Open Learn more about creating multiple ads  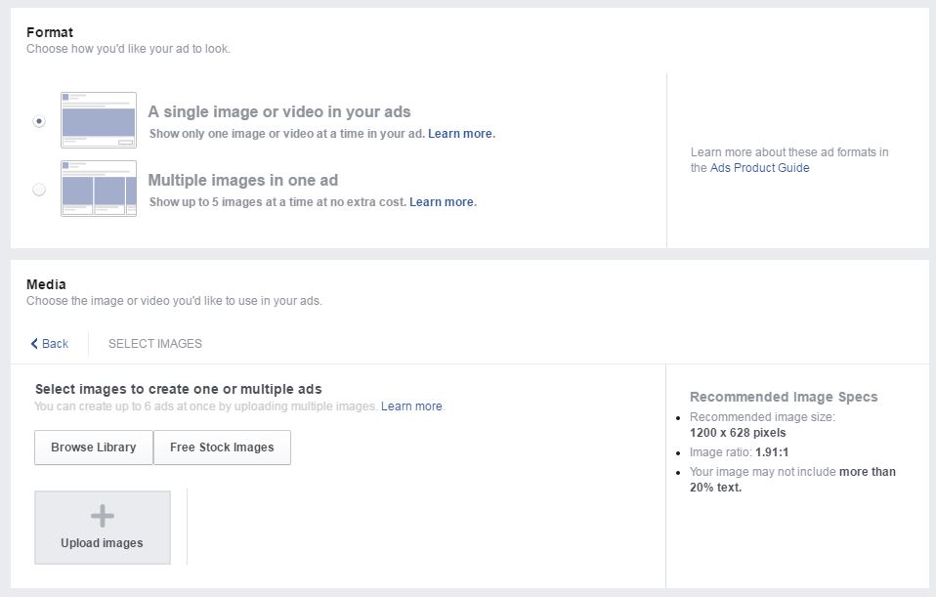411,406
